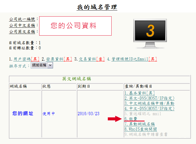196x144 pixels.
Task: Open the 發票資料[異] link
Action: (59, 59)
